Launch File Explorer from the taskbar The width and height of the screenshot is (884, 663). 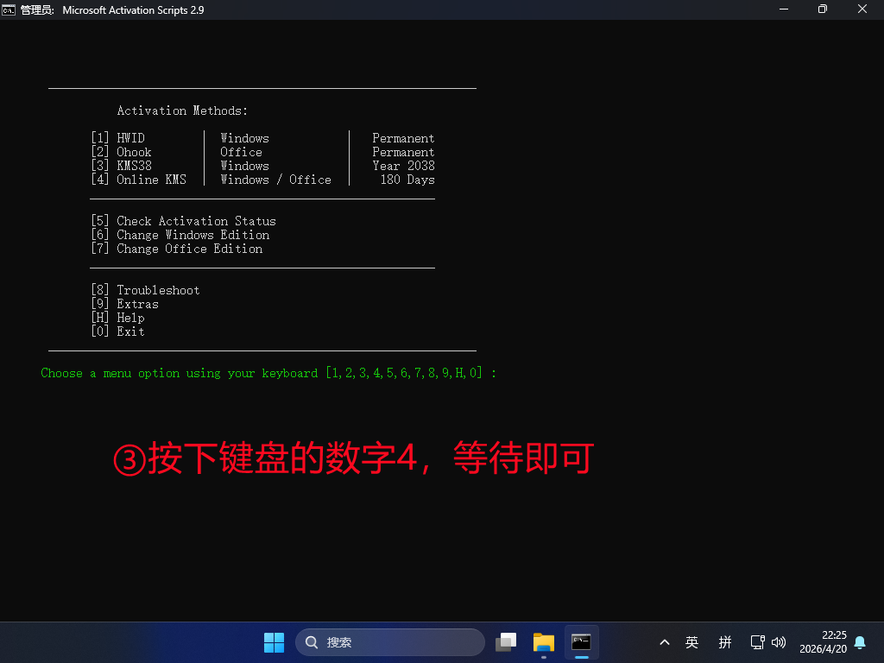pos(543,642)
